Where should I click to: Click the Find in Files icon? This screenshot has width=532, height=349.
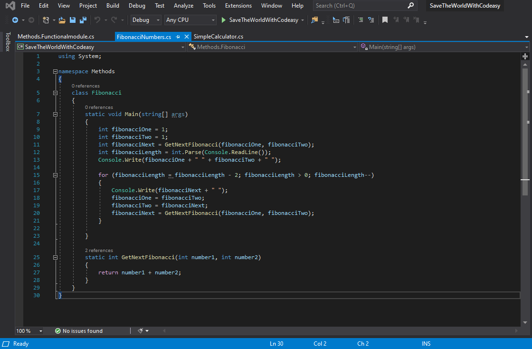pos(314,20)
